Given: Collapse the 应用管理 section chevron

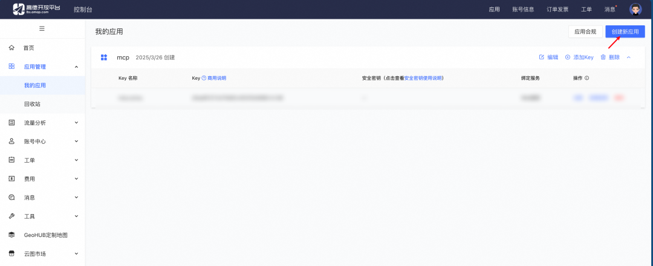Looking at the screenshot, I should [x=77, y=66].
